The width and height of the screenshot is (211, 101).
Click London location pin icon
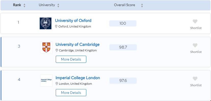point(57,84)
